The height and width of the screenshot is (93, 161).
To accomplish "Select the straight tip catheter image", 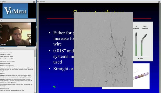I will click(x=136, y=44).
